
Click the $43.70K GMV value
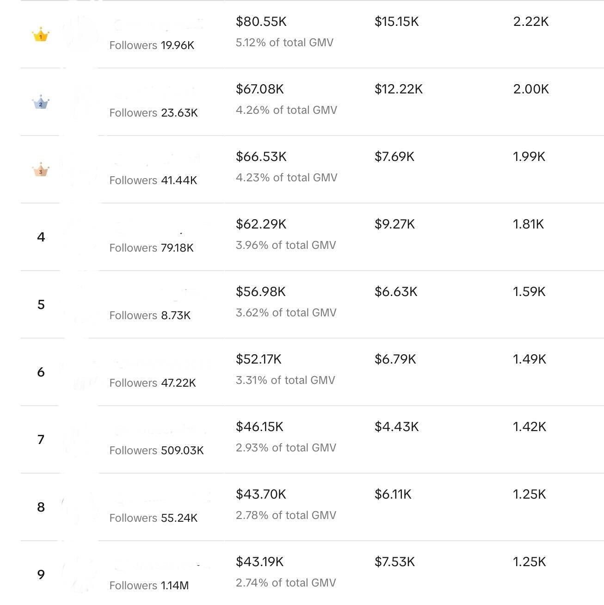click(261, 494)
